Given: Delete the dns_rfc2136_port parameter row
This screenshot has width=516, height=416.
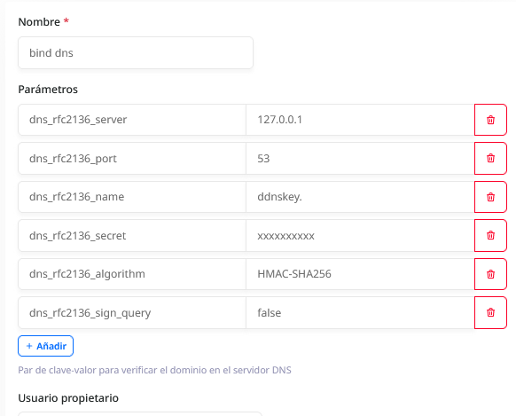Looking at the screenshot, I should 490,158.
